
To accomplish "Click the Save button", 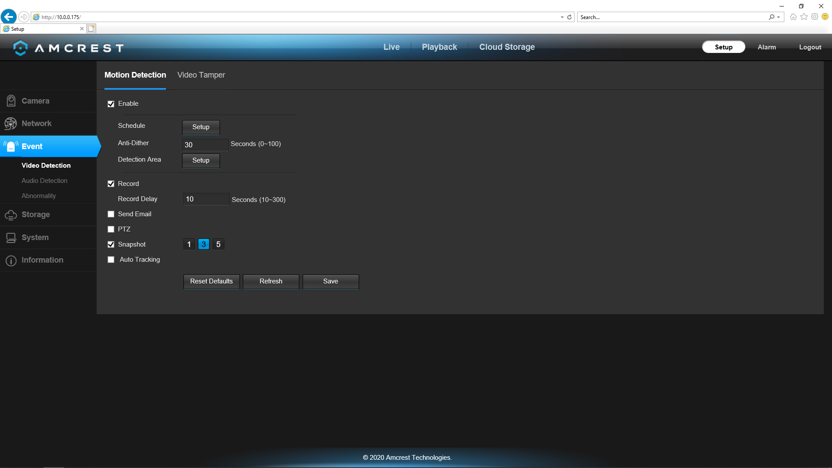I will tap(331, 281).
